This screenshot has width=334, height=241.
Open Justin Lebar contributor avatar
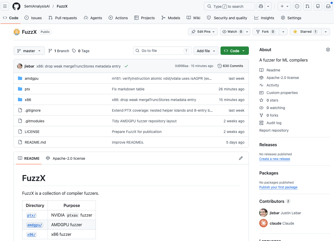[x=263, y=213]
